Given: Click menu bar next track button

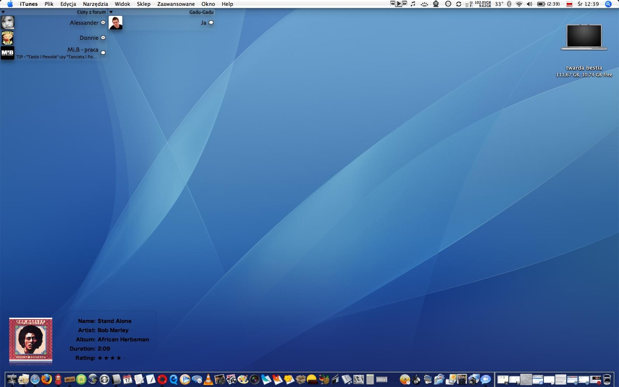Looking at the screenshot, I should click(x=405, y=4).
